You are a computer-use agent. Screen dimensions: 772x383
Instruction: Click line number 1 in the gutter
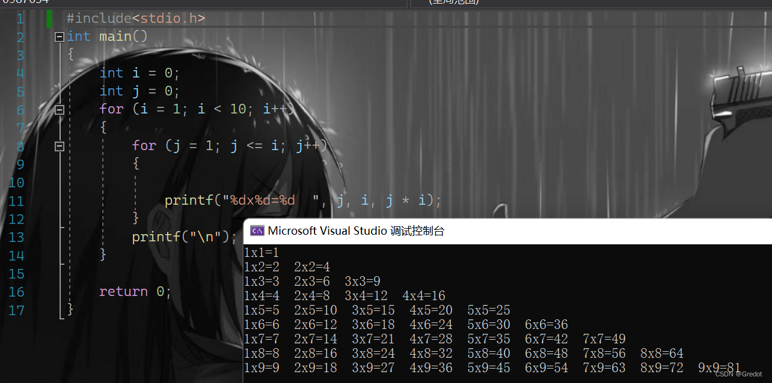[20, 19]
